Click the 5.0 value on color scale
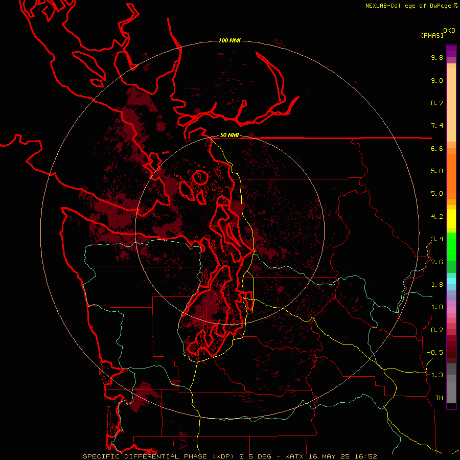Screen dimensions: 460x460 [x=437, y=194]
